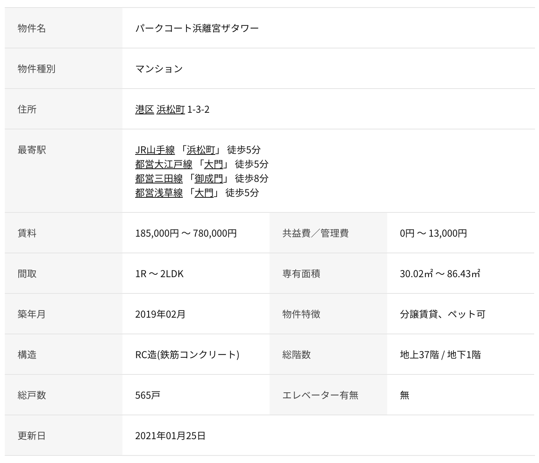Select the 築年月 2019年02月 value
This screenshot has height=463, width=539.
pyautogui.click(x=161, y=314)
